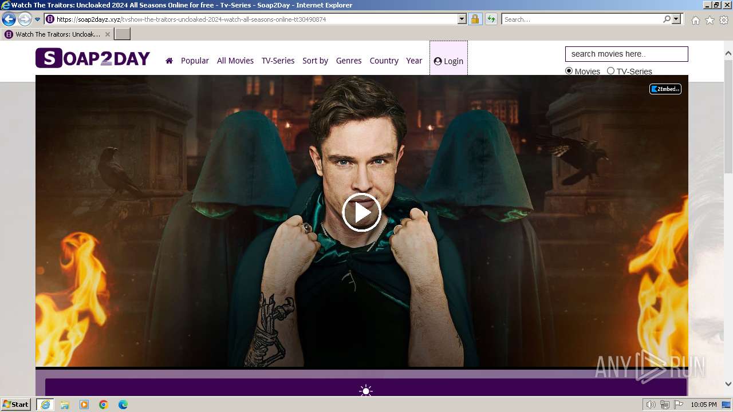Open the Sort by menu
Viewport: 733px width, 412px height.
315,61
